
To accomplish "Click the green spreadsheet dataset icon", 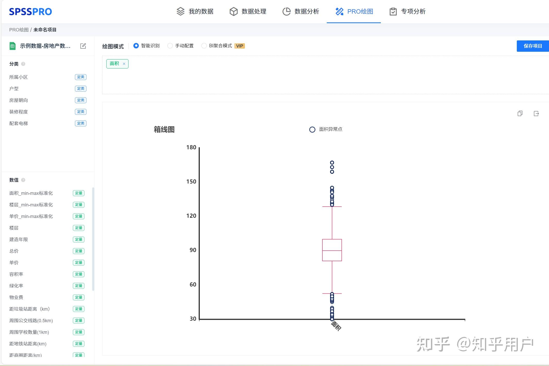I will click(12, 46).
